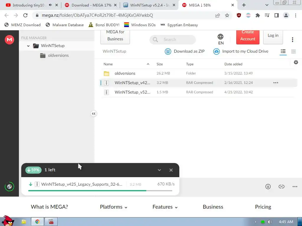This screenshot has width=302, height=226.
Task: Switch to Download - MEGA 17% tab
Action: coord(91,5)
